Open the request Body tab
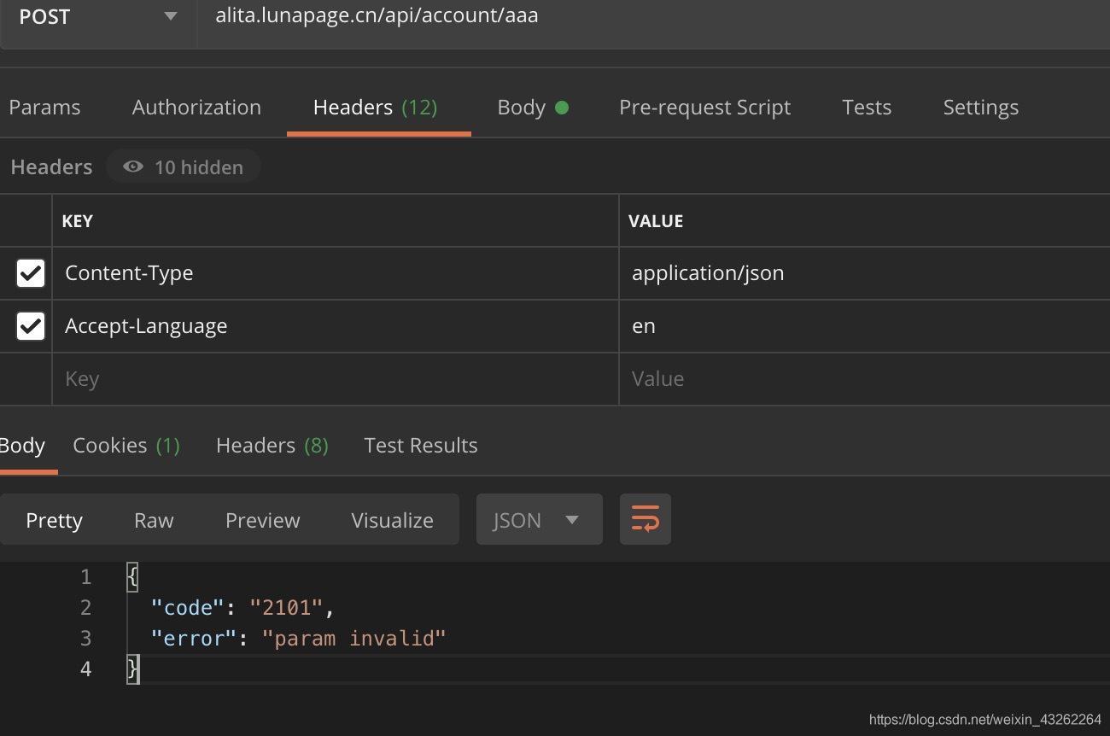1110x736 pixels. 533,108
